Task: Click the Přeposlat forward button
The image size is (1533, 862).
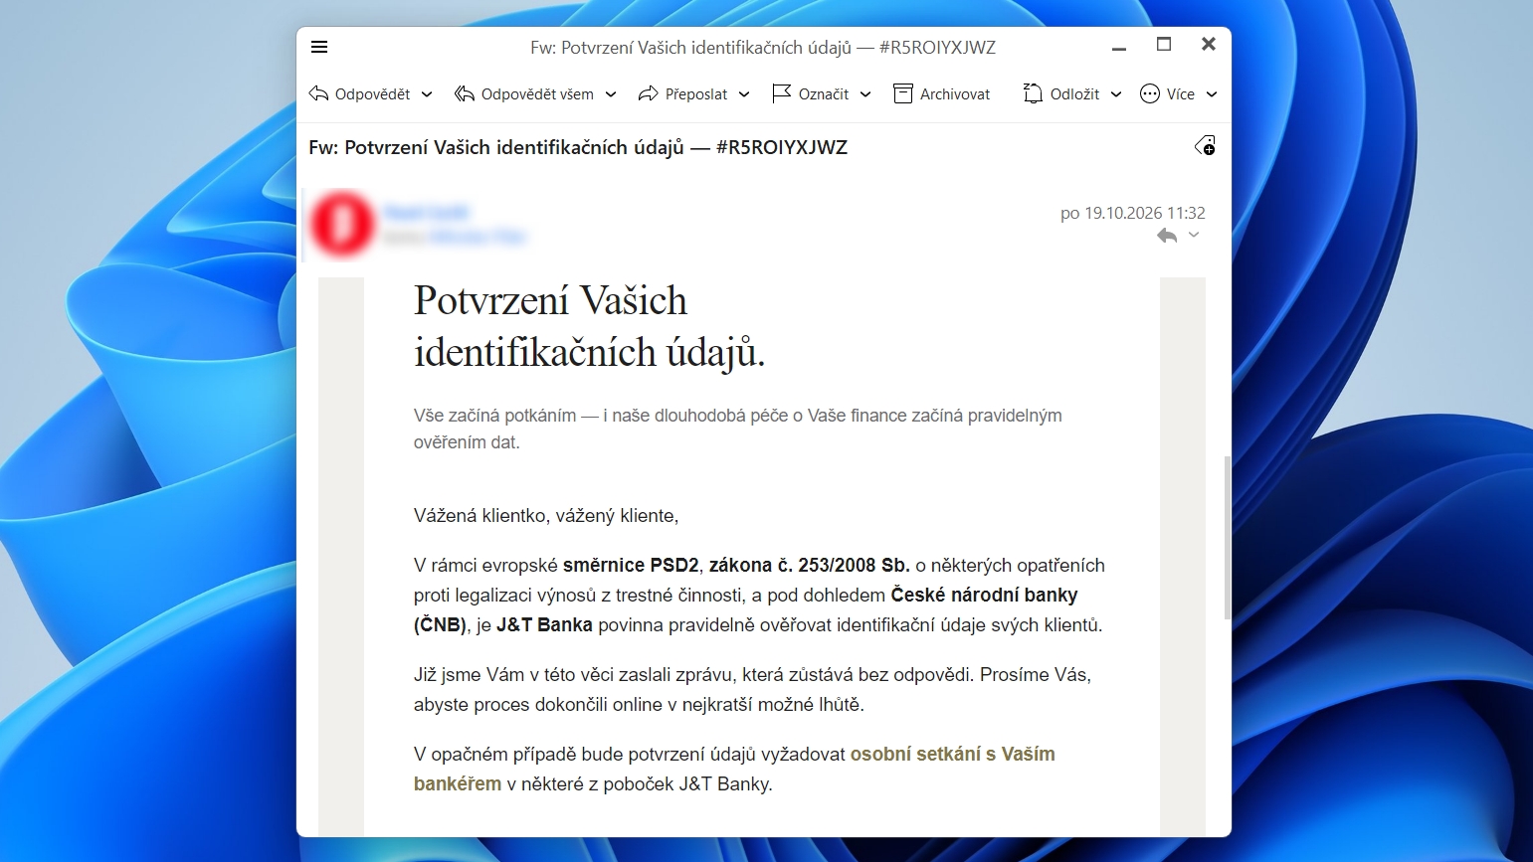Action: (682, 94)
